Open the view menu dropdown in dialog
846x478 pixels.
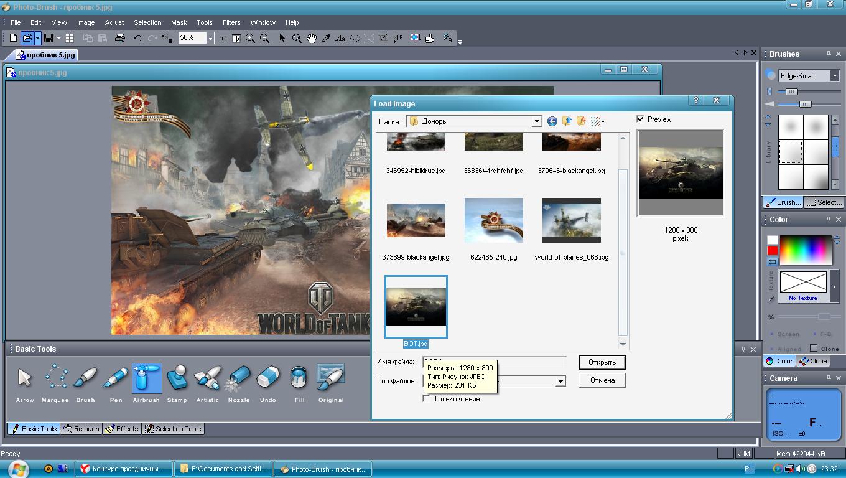tap(598, 121)
